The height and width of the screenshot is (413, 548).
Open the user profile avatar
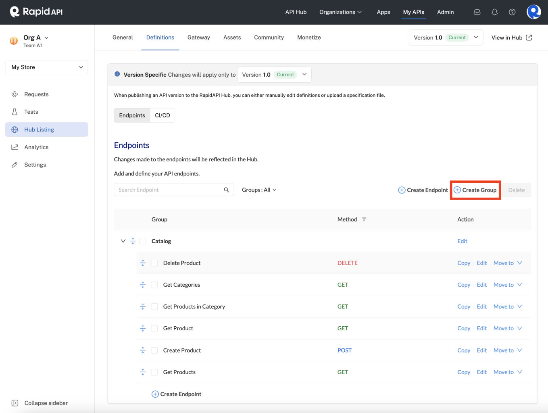(533, 12)
